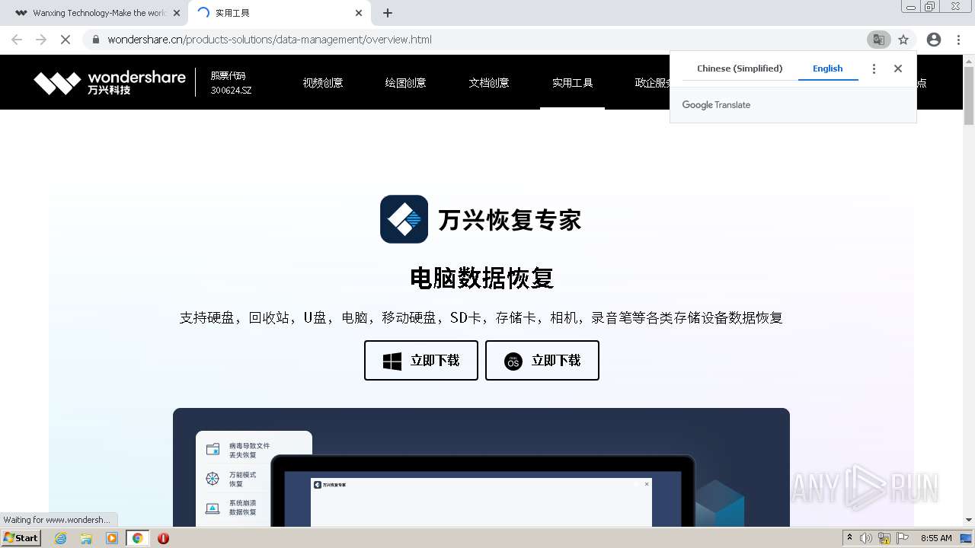Open the 文档创意 menu item
The width and height of the screenshot is (975, 548).
click(x=488, y=83)
